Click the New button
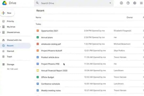Viewport: 144px width, 96px height. [x=7, y=13]
